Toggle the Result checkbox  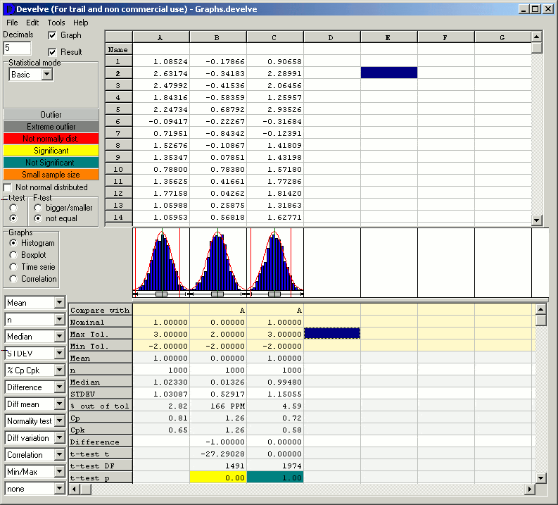pyautogui.click(x=53, y=52)
